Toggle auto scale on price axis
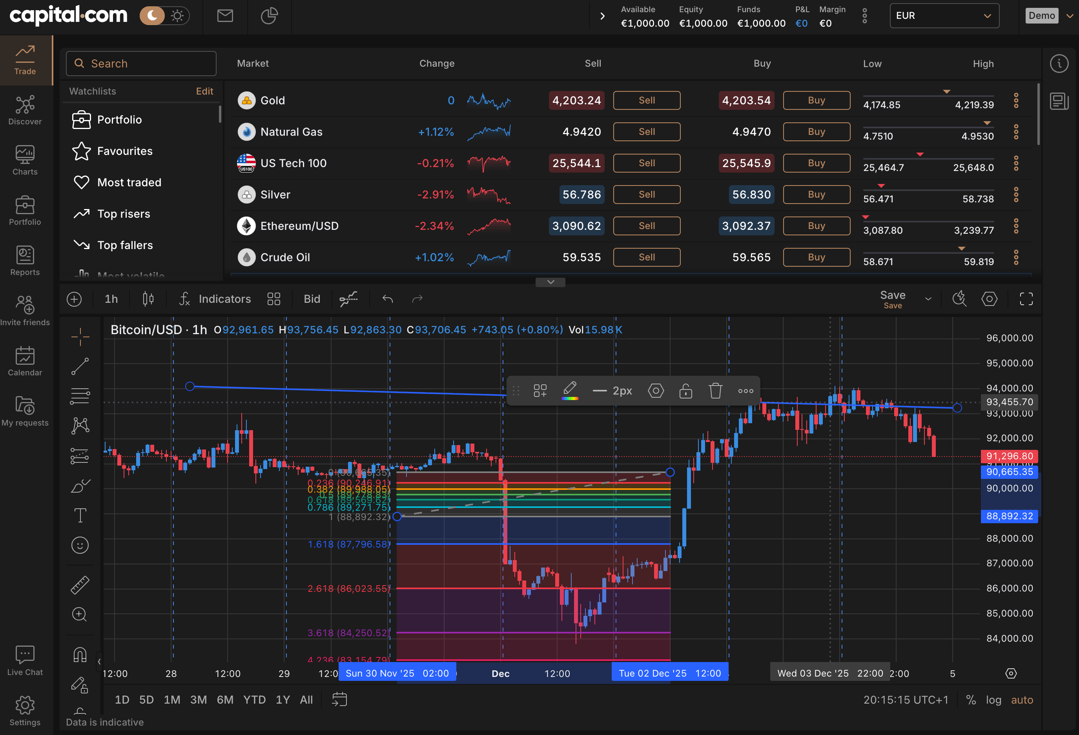The width and height of the screenshot is (1079, 735). click(1022, 700)
